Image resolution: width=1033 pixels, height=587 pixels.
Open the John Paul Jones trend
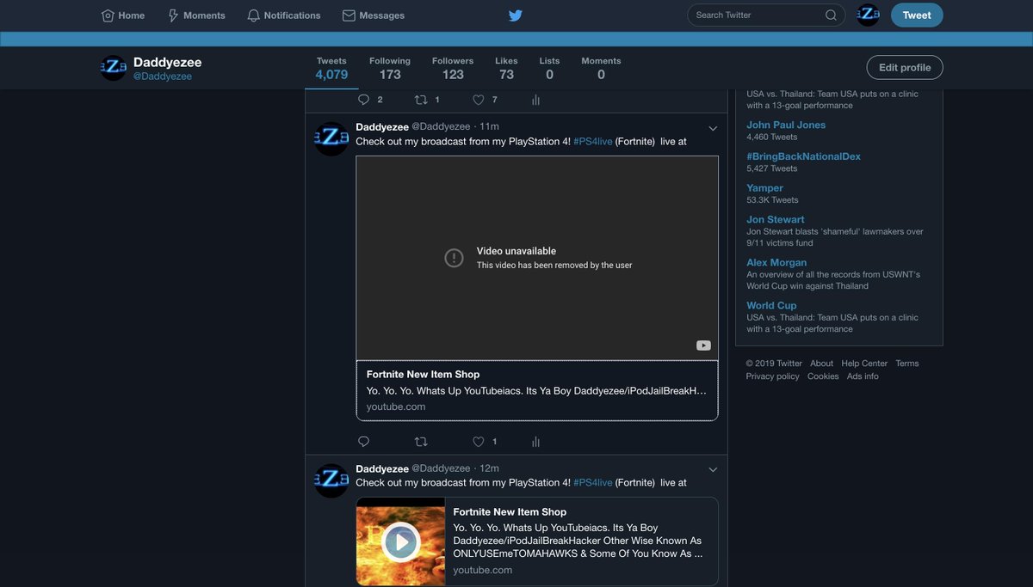(786, 125)
